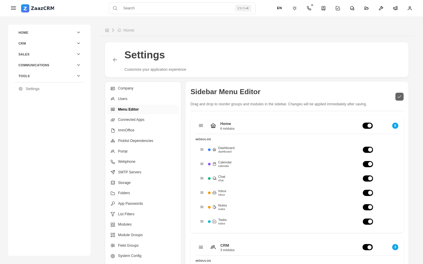The image size is (423, 264).
Task: Click the drag handle for Notes module
Action: tap(202, 207)
